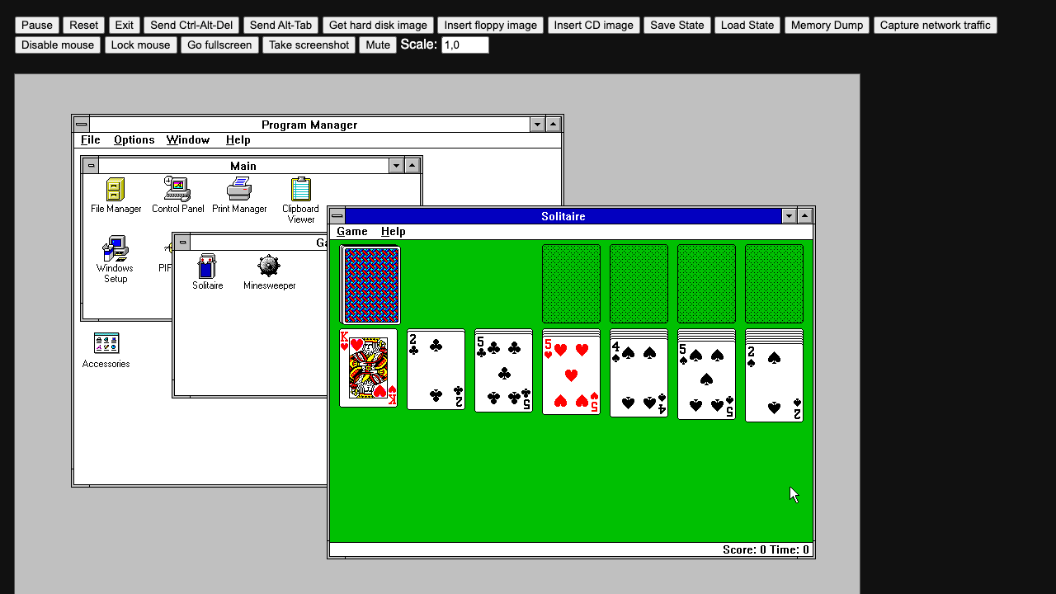Select the 2 of Spades card
The height and width of the screenshot is (594, 1056).
point(775,383)
